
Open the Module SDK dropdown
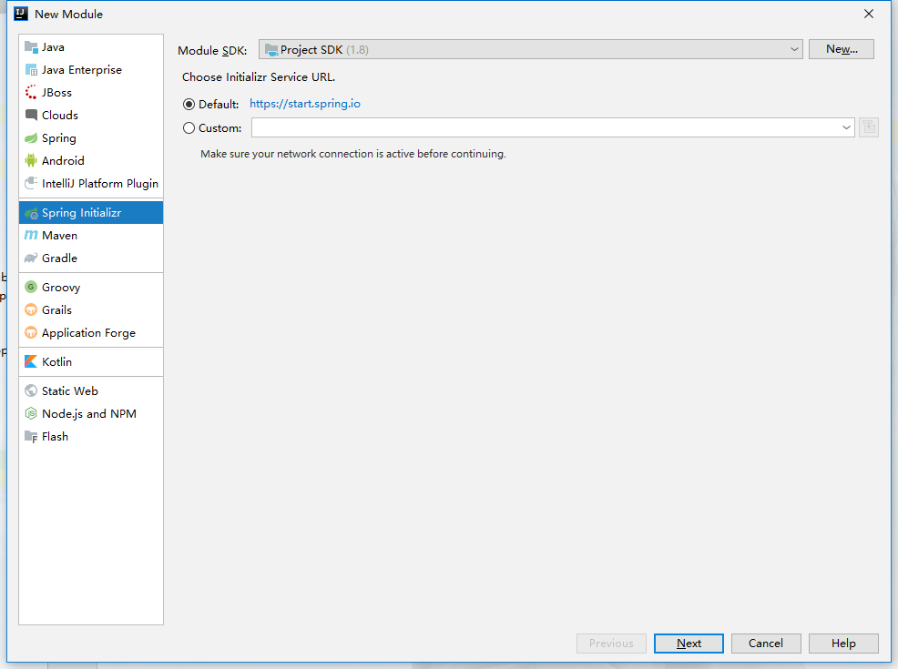(x=530, y=49)
